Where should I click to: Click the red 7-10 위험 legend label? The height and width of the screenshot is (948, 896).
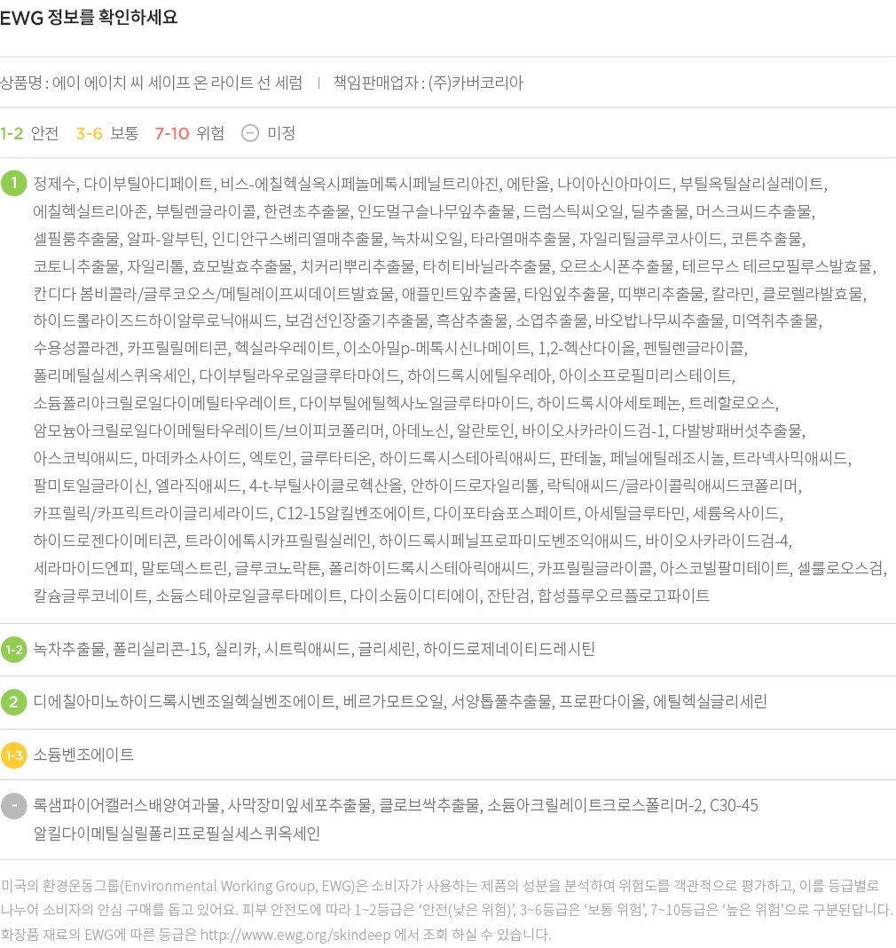coord(189,133)
